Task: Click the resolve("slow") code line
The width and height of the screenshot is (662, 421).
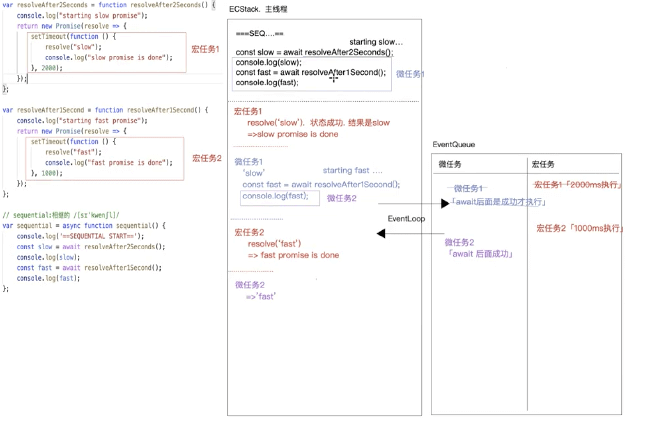Action: click(73, 47)
